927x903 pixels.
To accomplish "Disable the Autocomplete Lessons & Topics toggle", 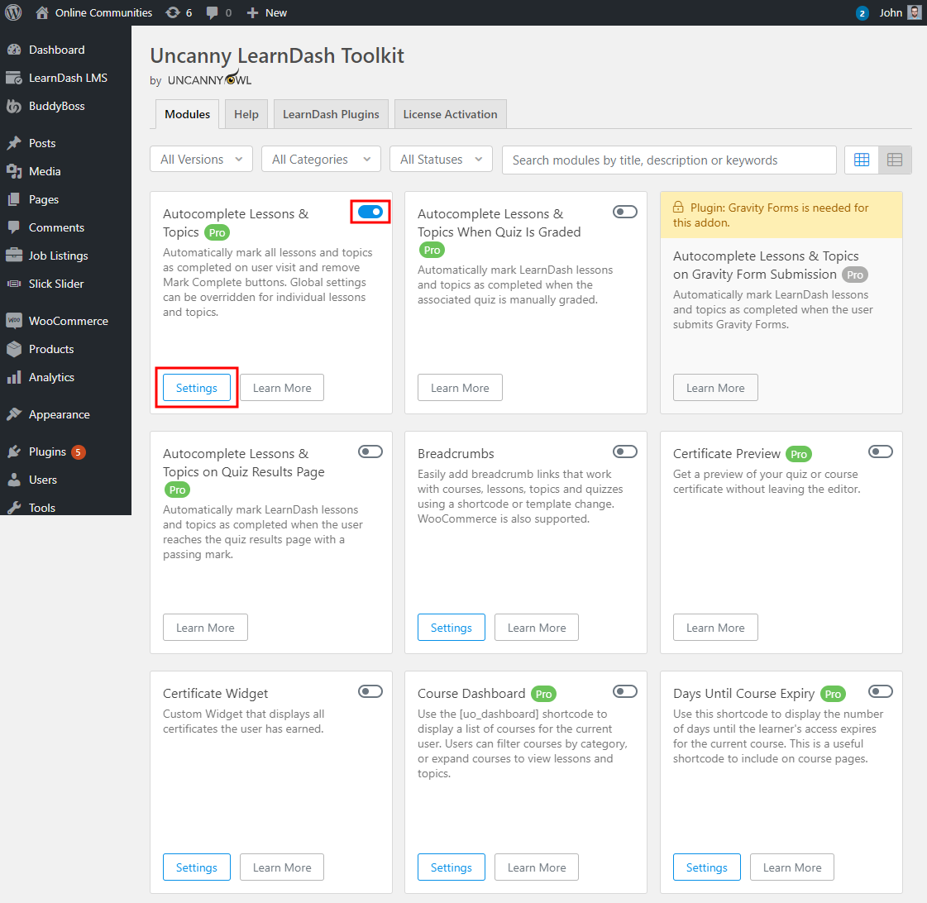I will coord(370,213).
